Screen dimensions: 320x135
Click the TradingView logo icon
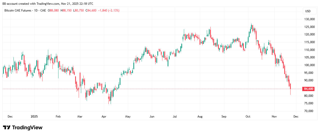point(6,128)
